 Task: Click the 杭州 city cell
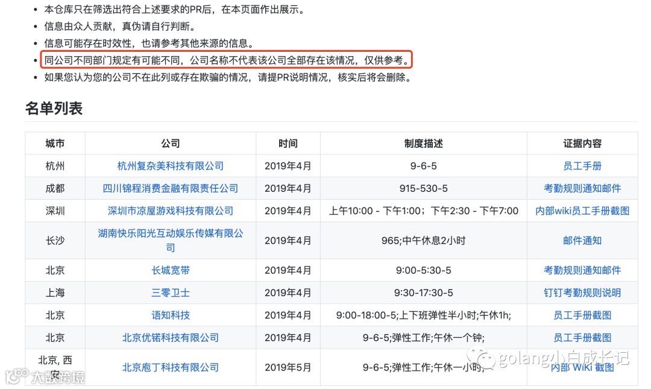55,166
